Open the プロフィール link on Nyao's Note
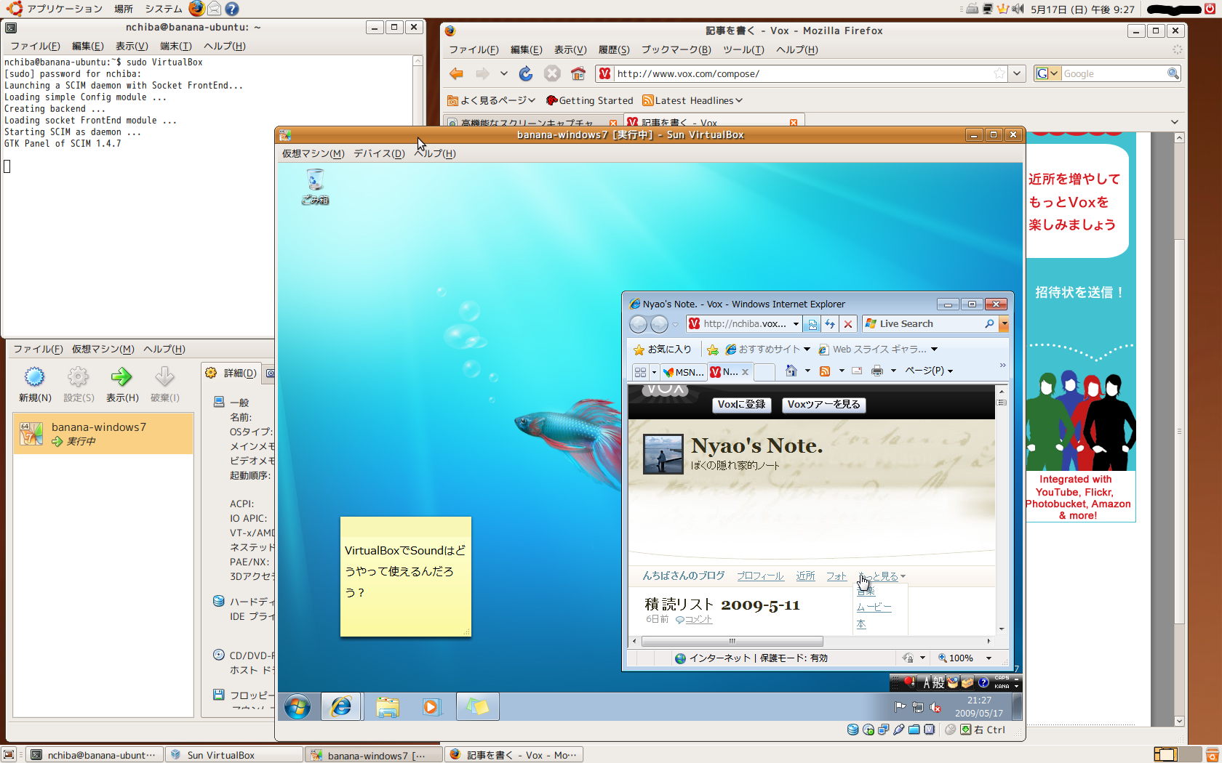The height and width of the screenshot is (763, 1222). pyautogui.click(x=760, y=576)
